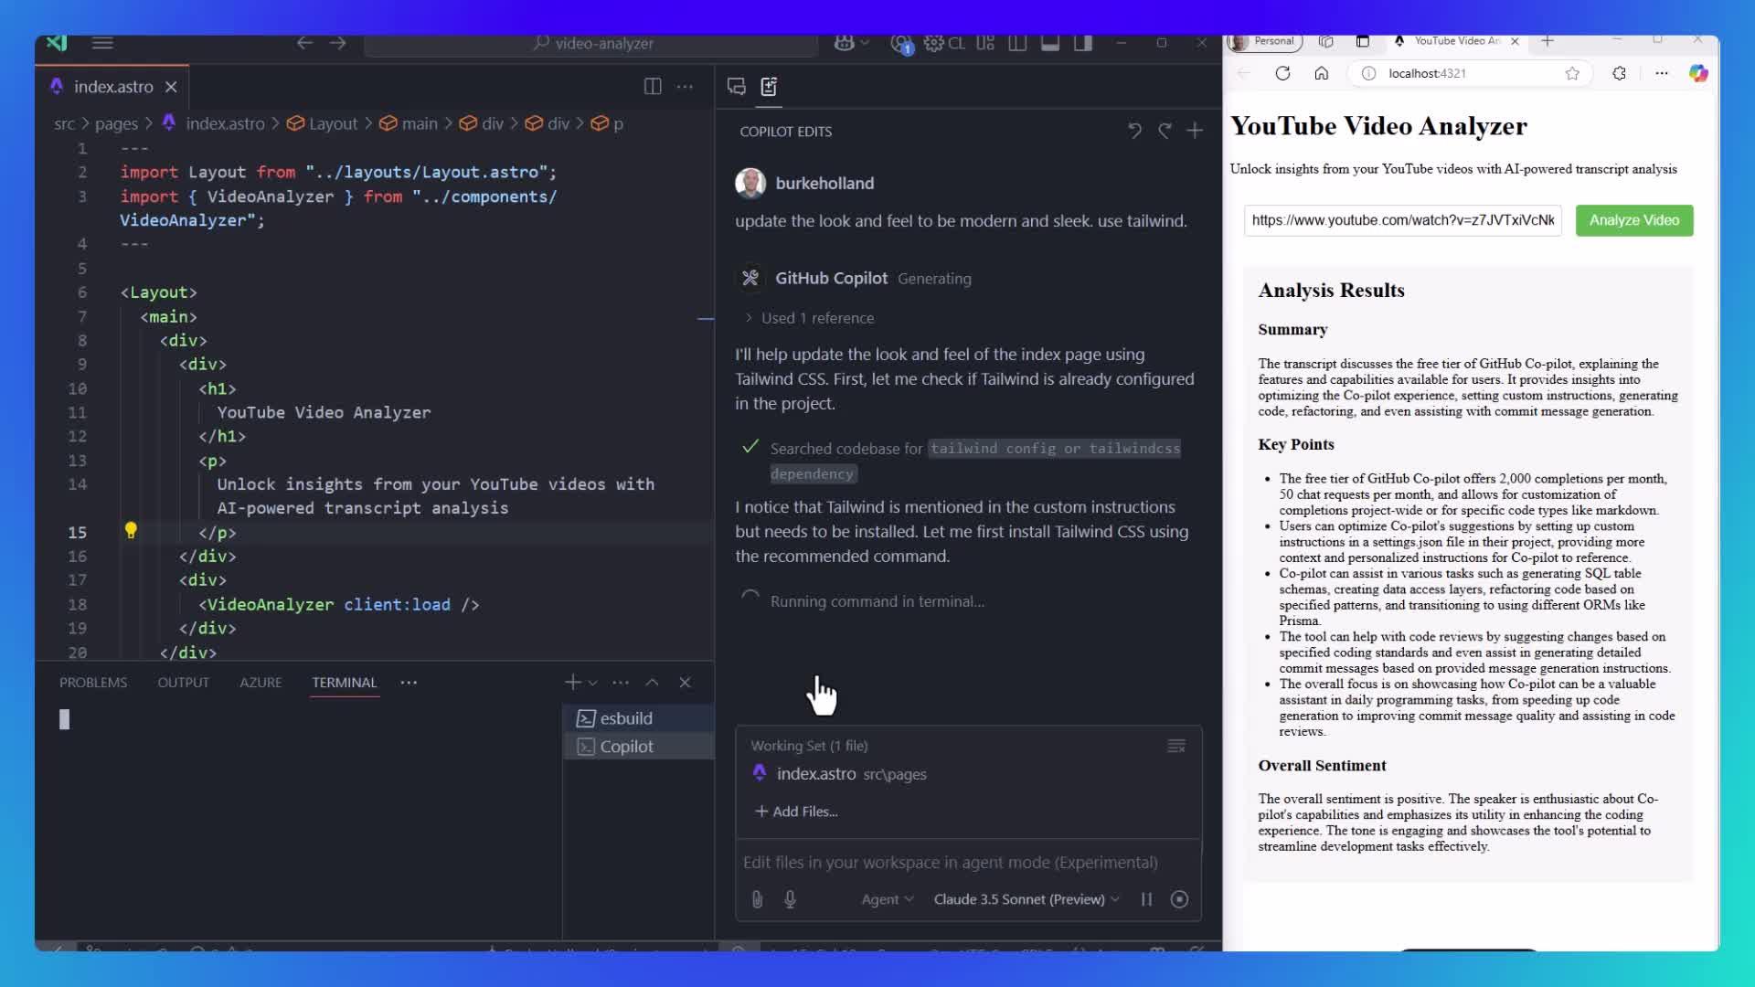Image resolution: width=1755 pixels, height=987 pixels.
Task: Select the index.astro editor tab
Action: point(112,87)
